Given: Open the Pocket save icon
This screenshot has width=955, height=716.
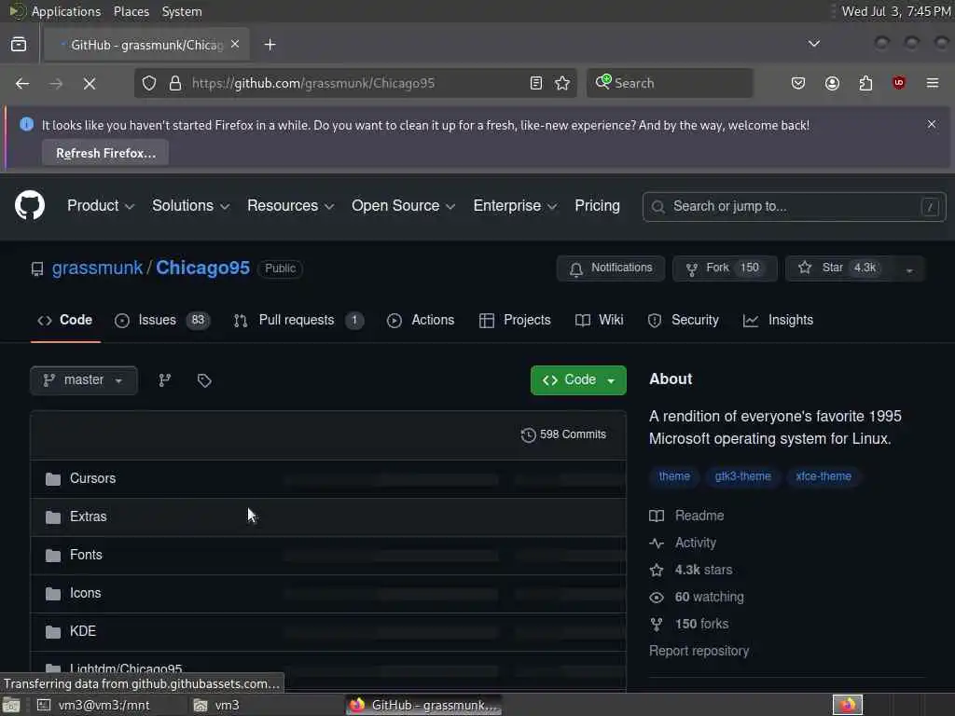Looking at the screenshot, I should [x=798, y=83].
